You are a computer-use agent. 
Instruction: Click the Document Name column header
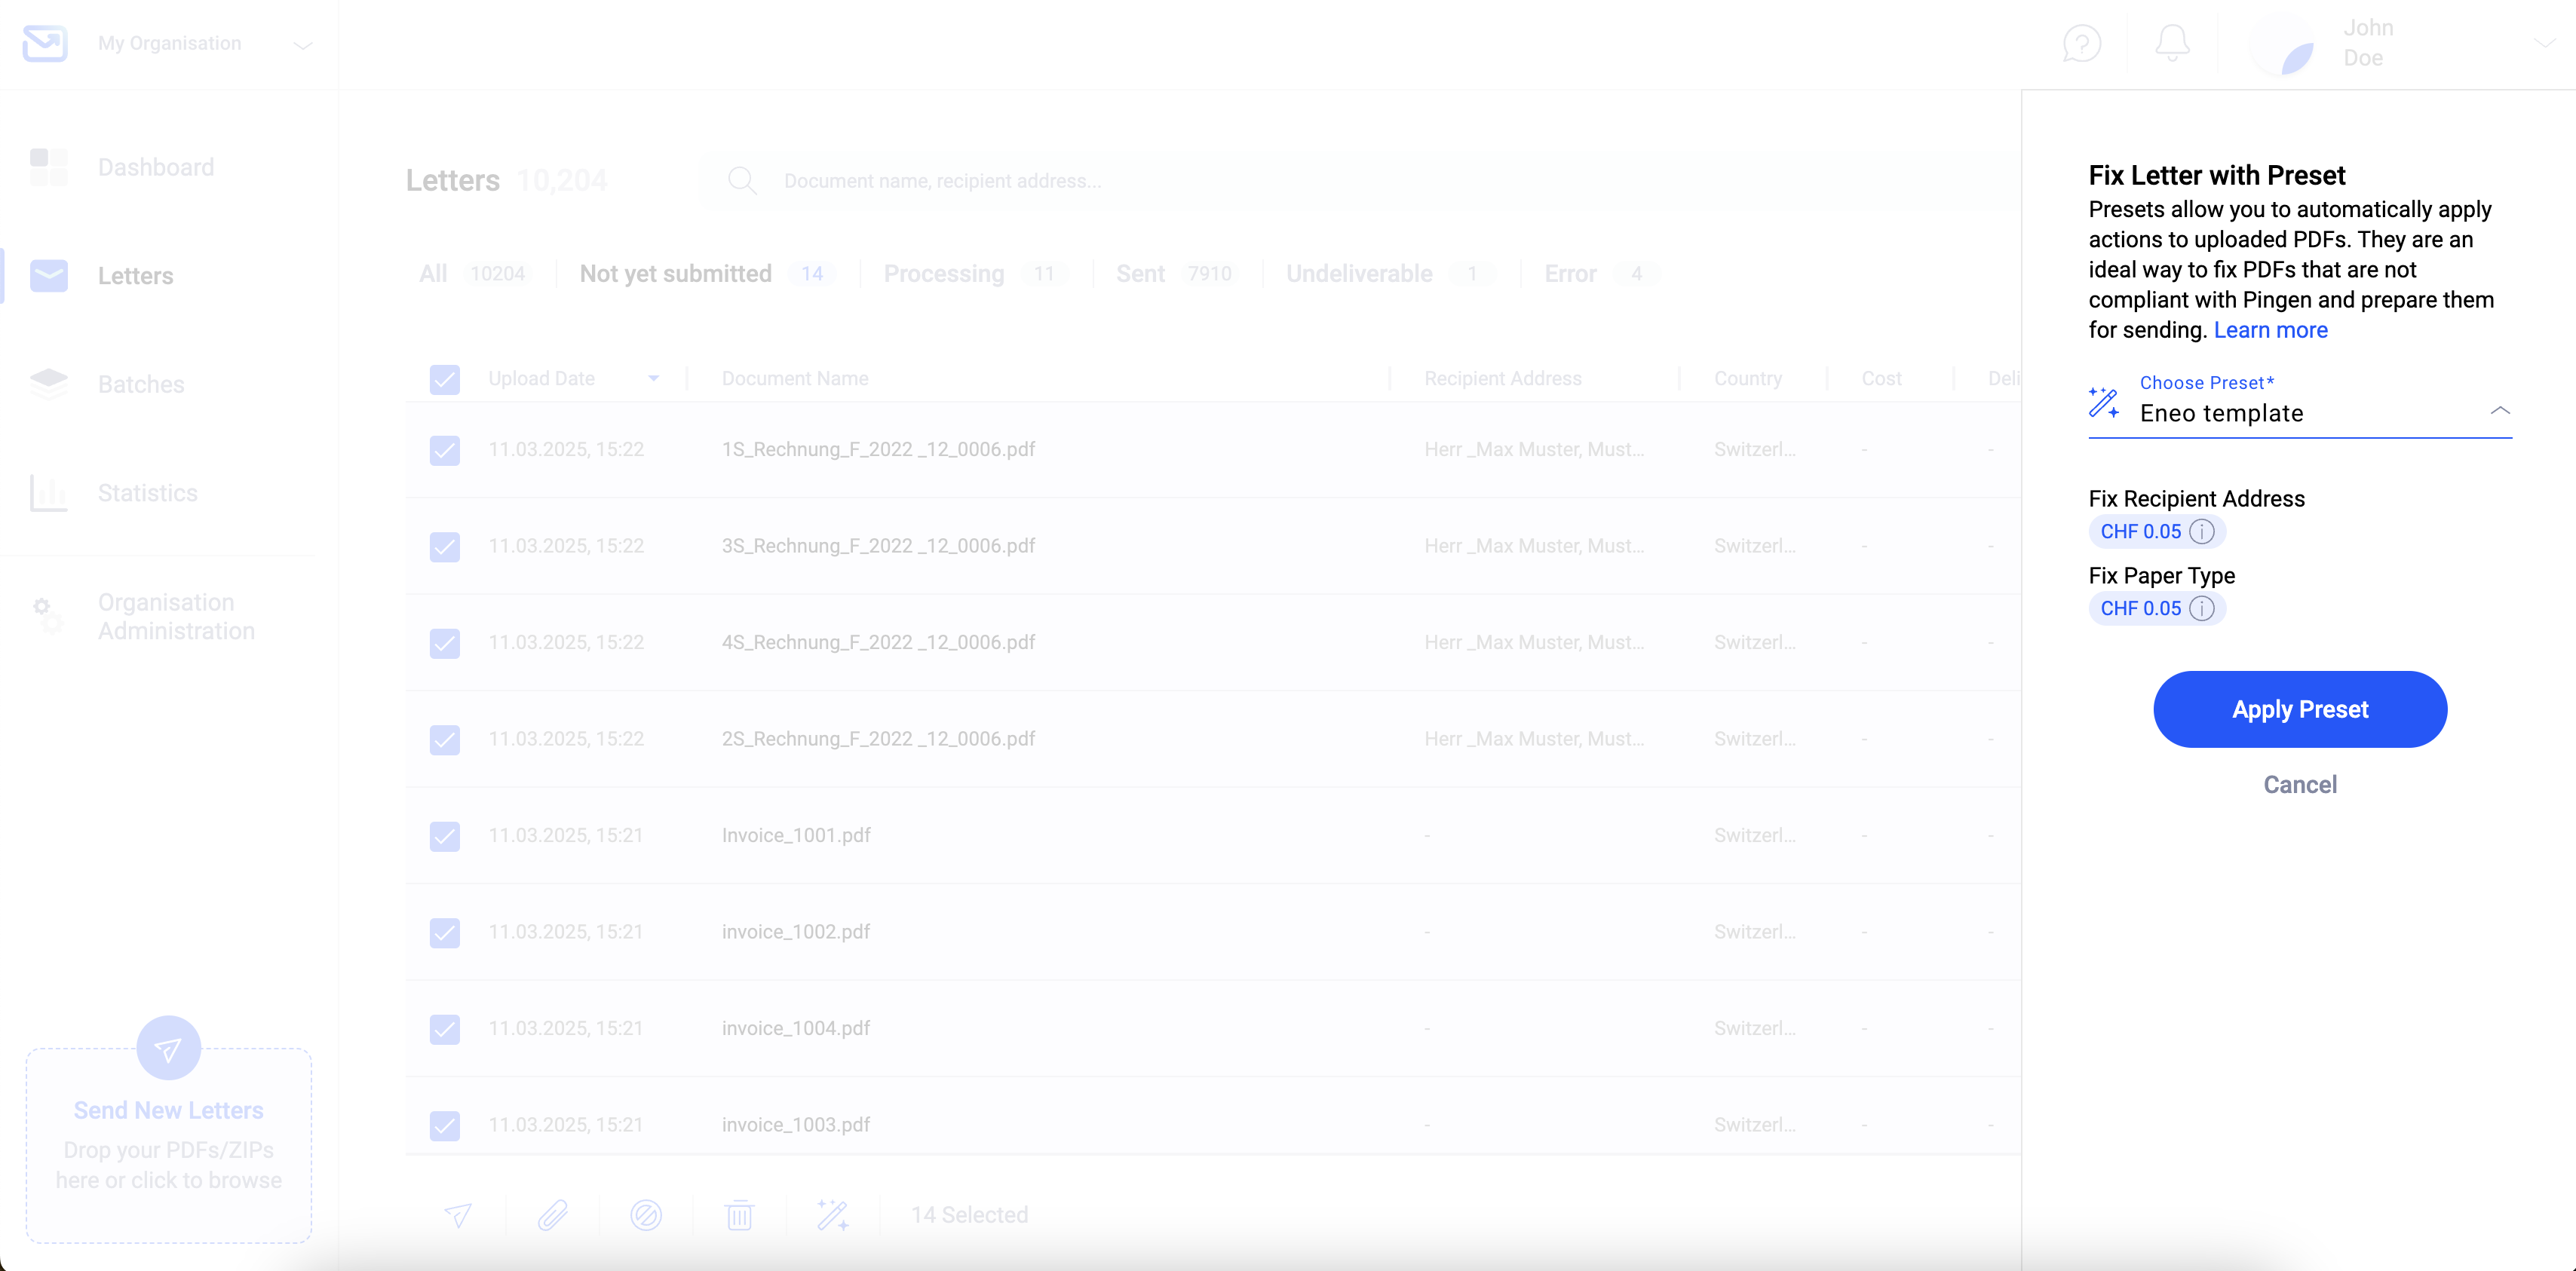(x=795, y=379)
